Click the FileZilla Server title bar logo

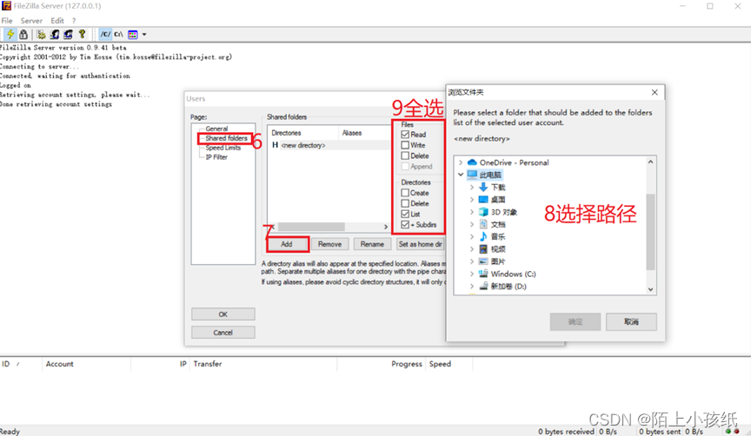point(6,6)
